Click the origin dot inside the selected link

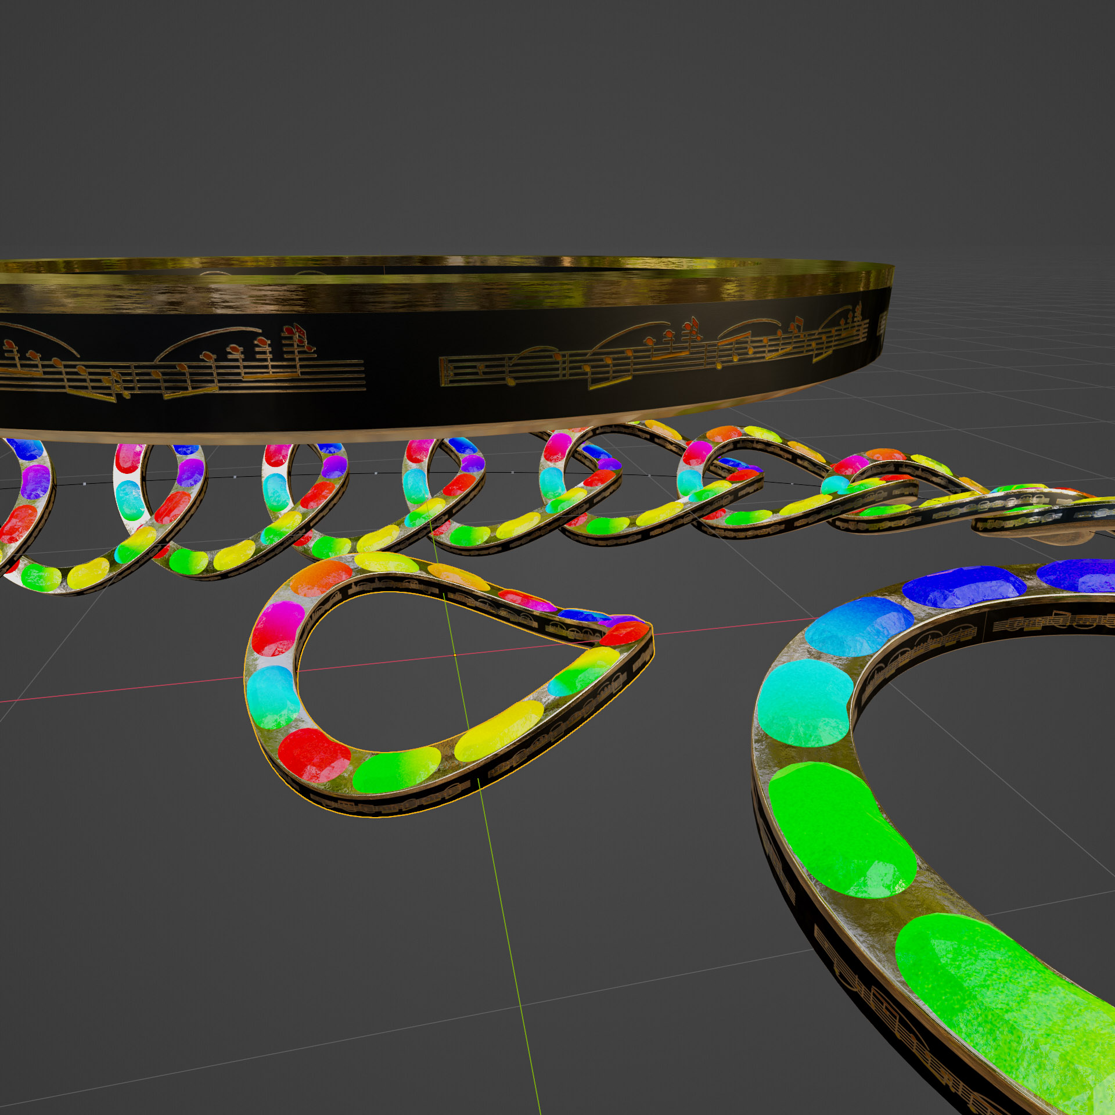(x=455, y=655)
